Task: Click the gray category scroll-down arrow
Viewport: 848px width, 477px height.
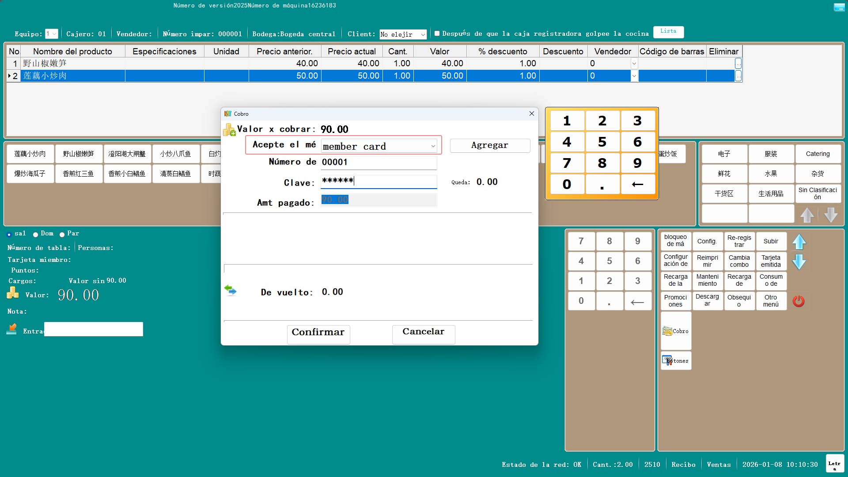Action: [831, 215]
